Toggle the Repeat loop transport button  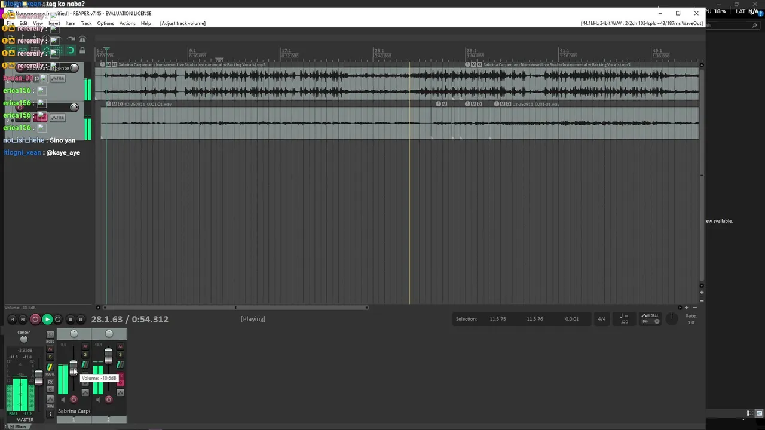[x=58, y=320]
